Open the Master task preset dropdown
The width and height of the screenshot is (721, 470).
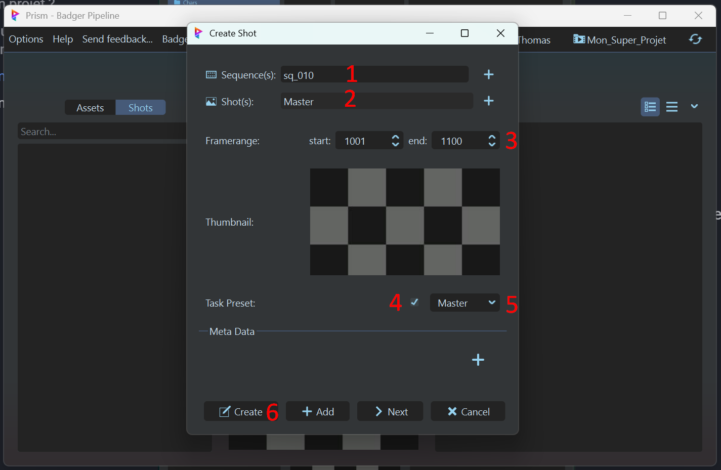pos(464,303)
